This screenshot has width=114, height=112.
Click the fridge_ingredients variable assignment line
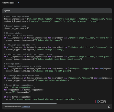58,19
